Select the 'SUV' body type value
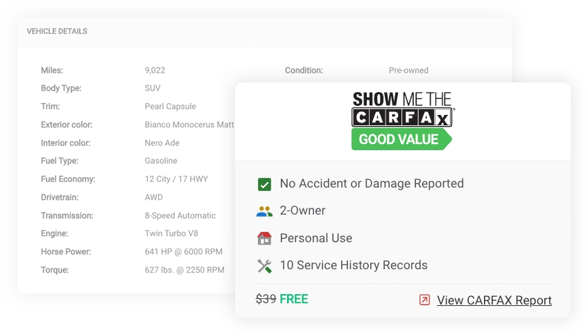The height and width of the screenshot is (335, 588). pyautogui.click(x=153, y=89)
